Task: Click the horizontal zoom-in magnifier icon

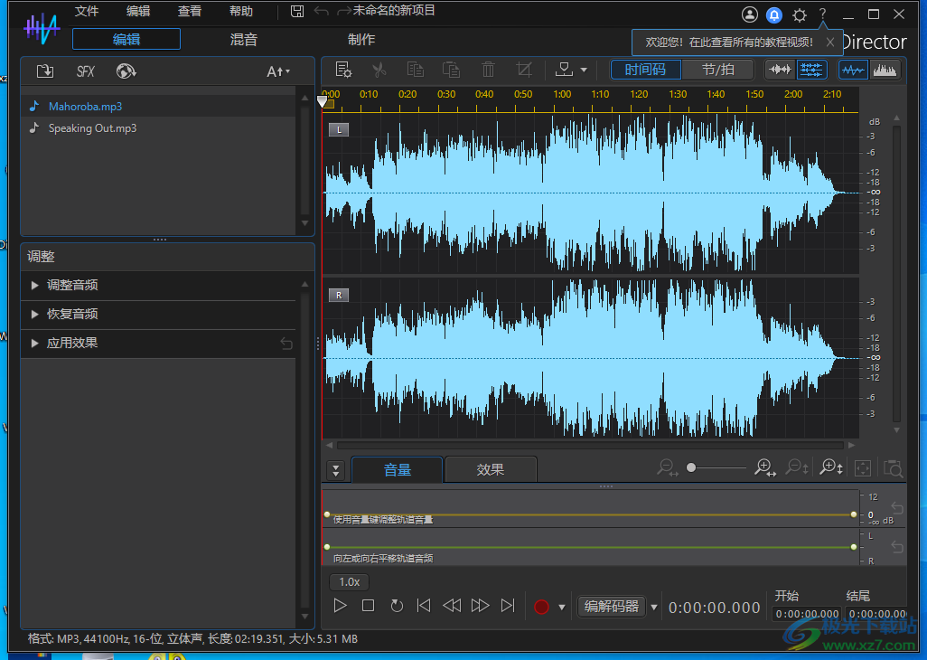Action: (x=764, y=467)
